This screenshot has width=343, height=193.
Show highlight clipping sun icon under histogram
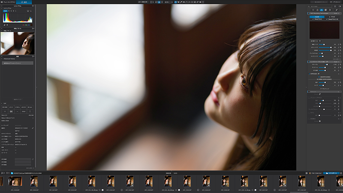pos(7,25)
